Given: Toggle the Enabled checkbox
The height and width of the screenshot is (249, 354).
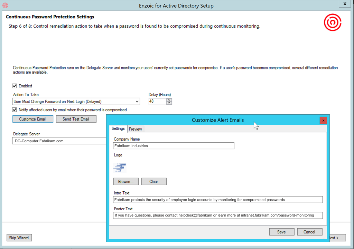Looking at the screenshot, I should [15, 86].
